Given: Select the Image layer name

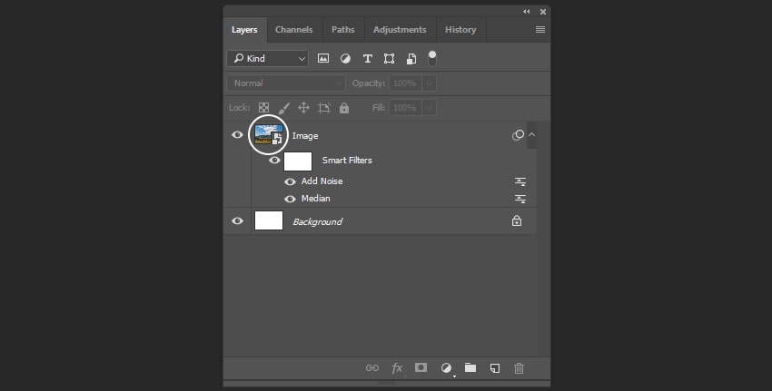Looking at the screenshot, I should pyautogui.click(x=305, y=136).
